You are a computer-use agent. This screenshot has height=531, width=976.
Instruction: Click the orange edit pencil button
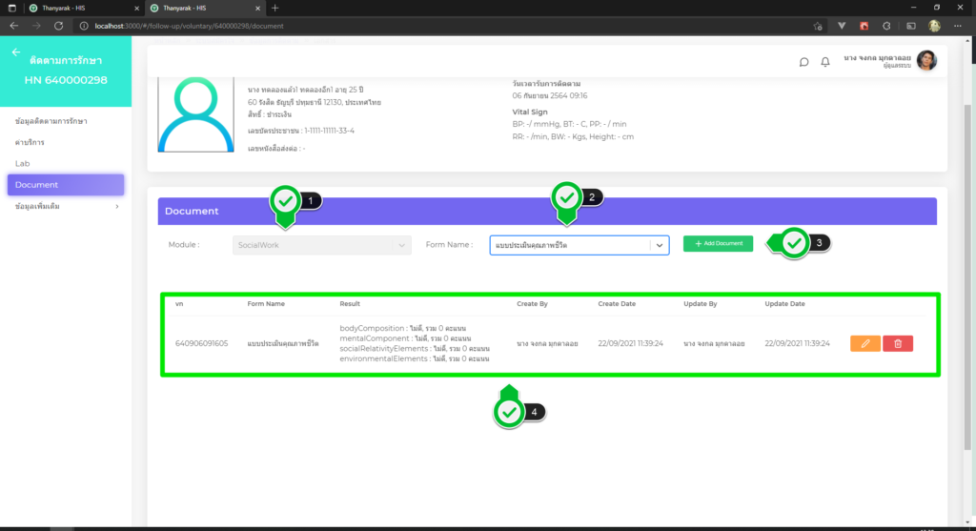coord(864,343)
